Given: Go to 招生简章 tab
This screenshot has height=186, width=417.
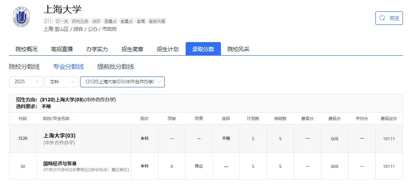Looking at the screenshot, I should 133,49.
